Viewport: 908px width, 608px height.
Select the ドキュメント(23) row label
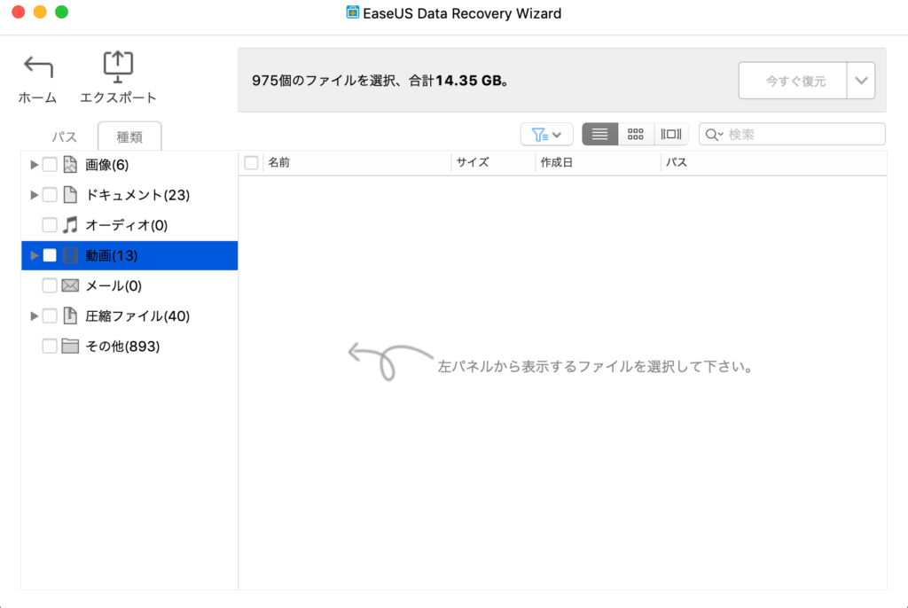137,195
